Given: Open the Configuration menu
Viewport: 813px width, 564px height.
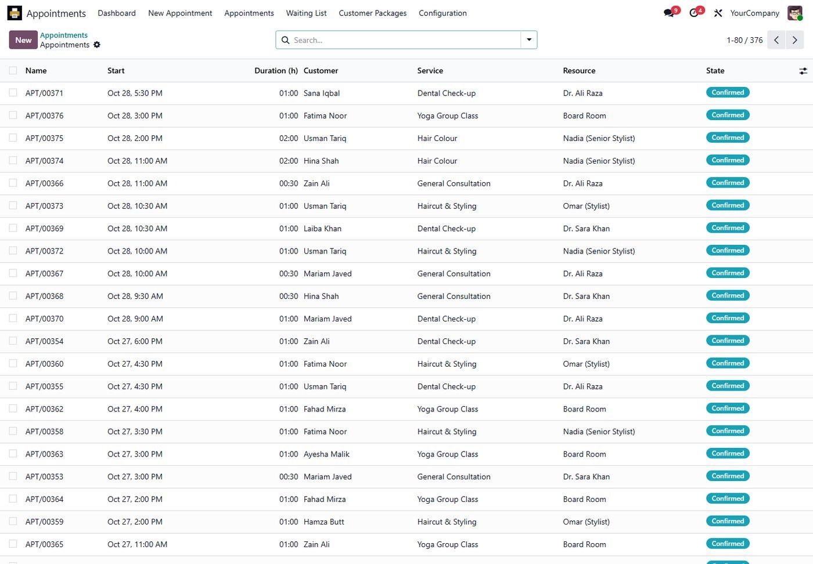Looking at the screenshot, I should pos(443,13).
